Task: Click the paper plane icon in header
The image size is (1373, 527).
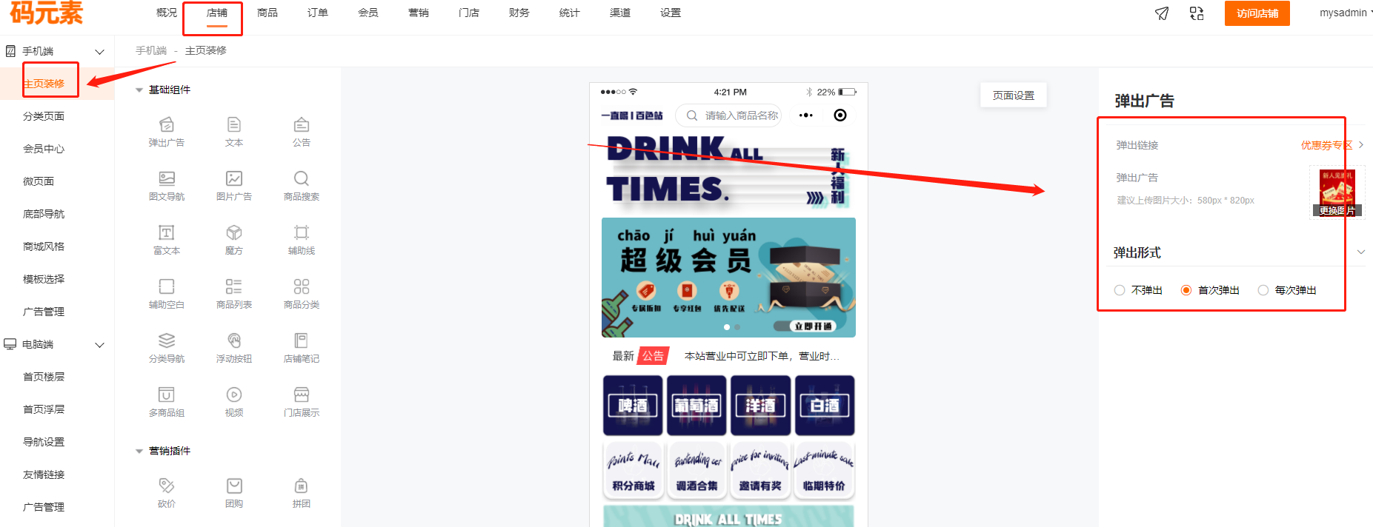Action: pyautogui.click(x=1162, y=13)
